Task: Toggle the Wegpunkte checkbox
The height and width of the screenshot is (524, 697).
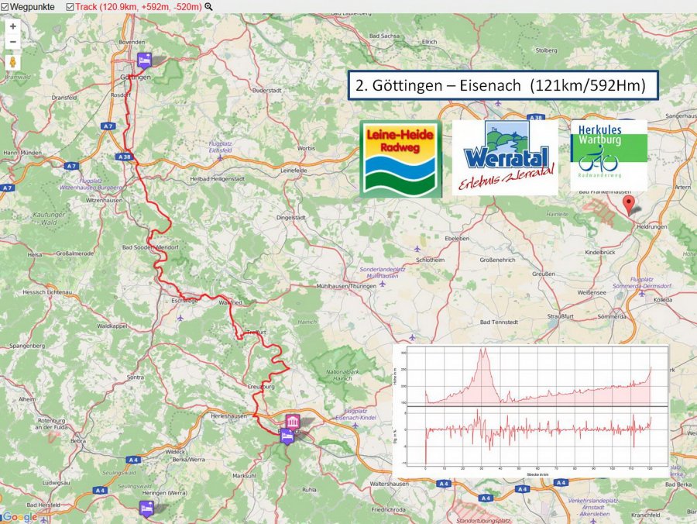Action: pos(5,7)
